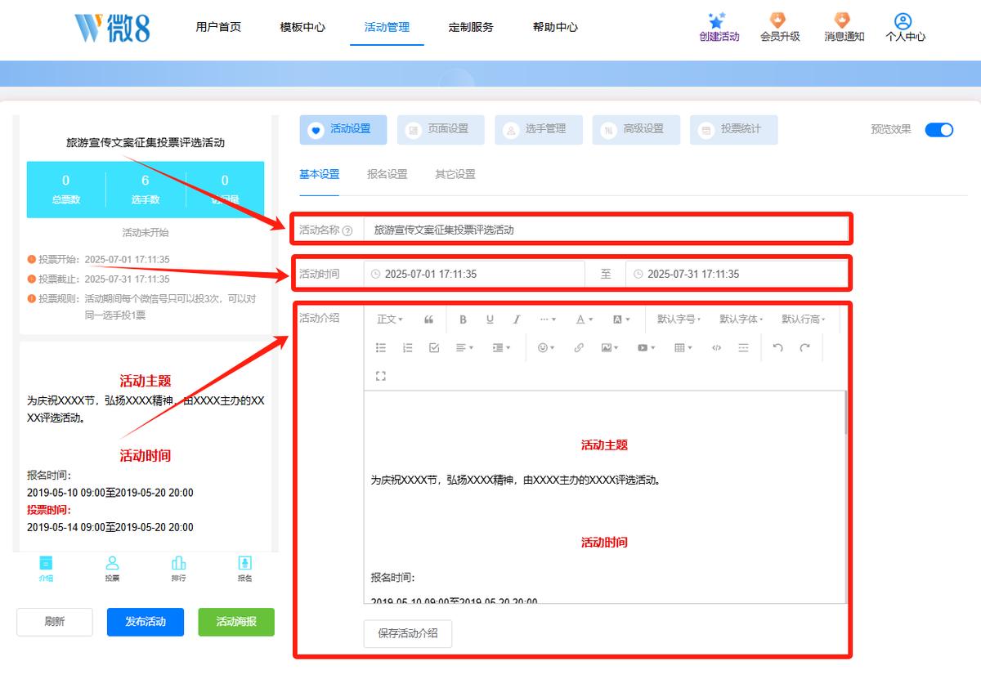
Task: Open the 介绍 tab in phone preview
Action: [x=46, y=567]
